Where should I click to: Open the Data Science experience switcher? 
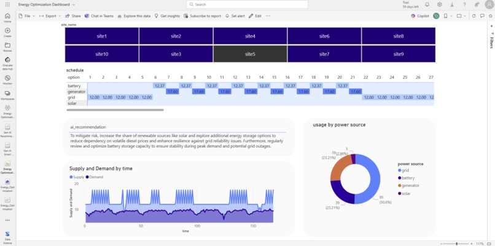coord(7,237)
